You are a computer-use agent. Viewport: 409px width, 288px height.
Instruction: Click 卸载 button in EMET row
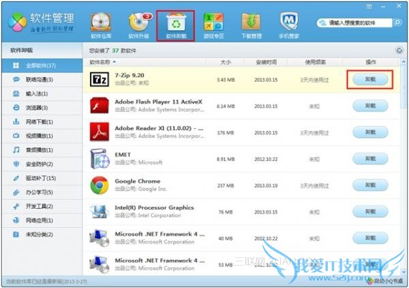[370, 159]
